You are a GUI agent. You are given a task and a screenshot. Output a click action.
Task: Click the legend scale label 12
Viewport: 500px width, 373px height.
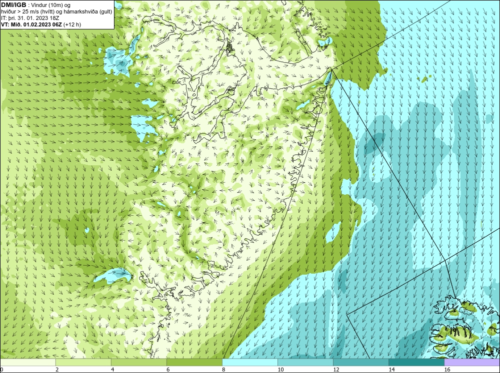coord(336,370)
